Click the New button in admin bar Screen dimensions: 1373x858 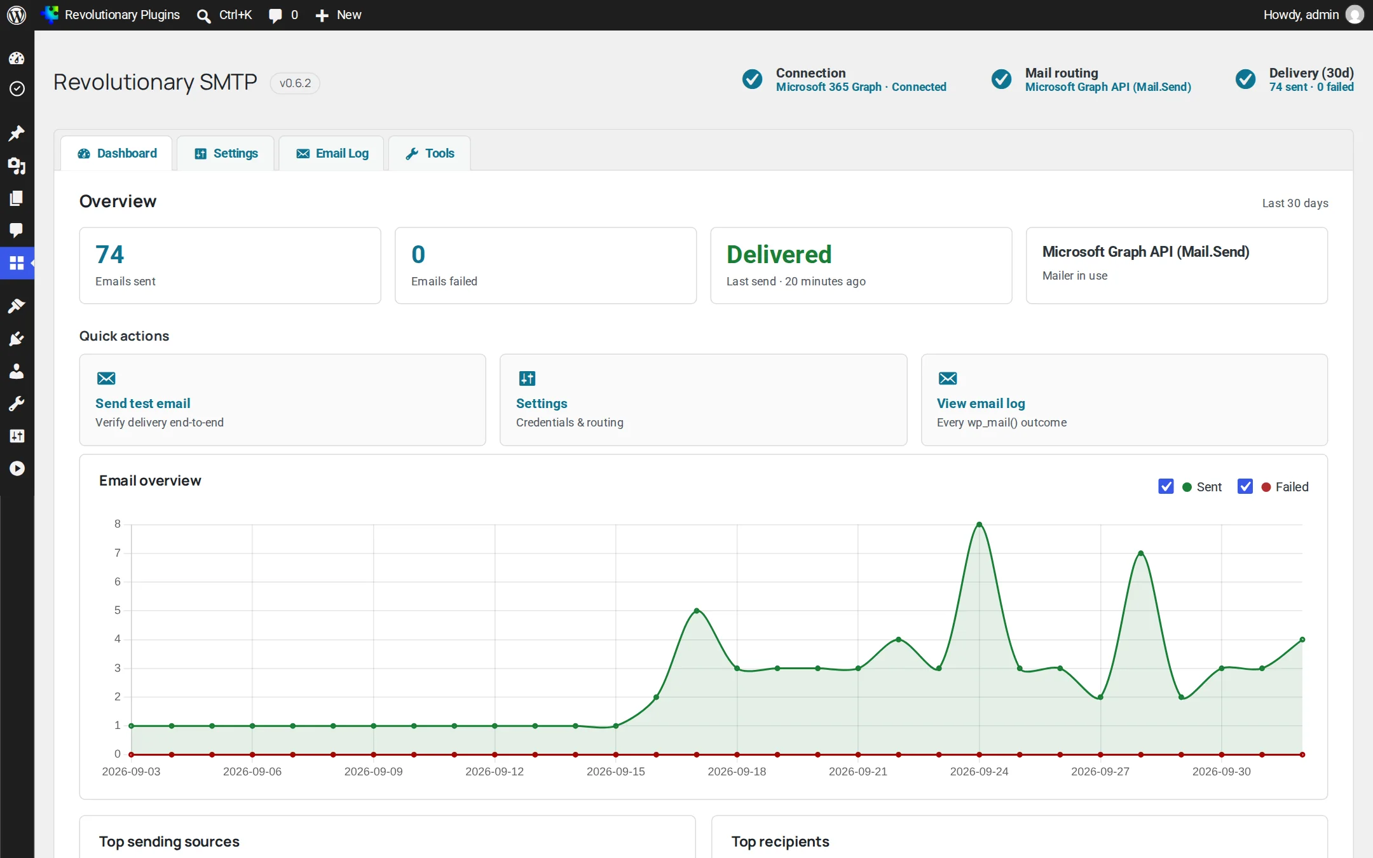pyautogui.click(x=338, y=15)
